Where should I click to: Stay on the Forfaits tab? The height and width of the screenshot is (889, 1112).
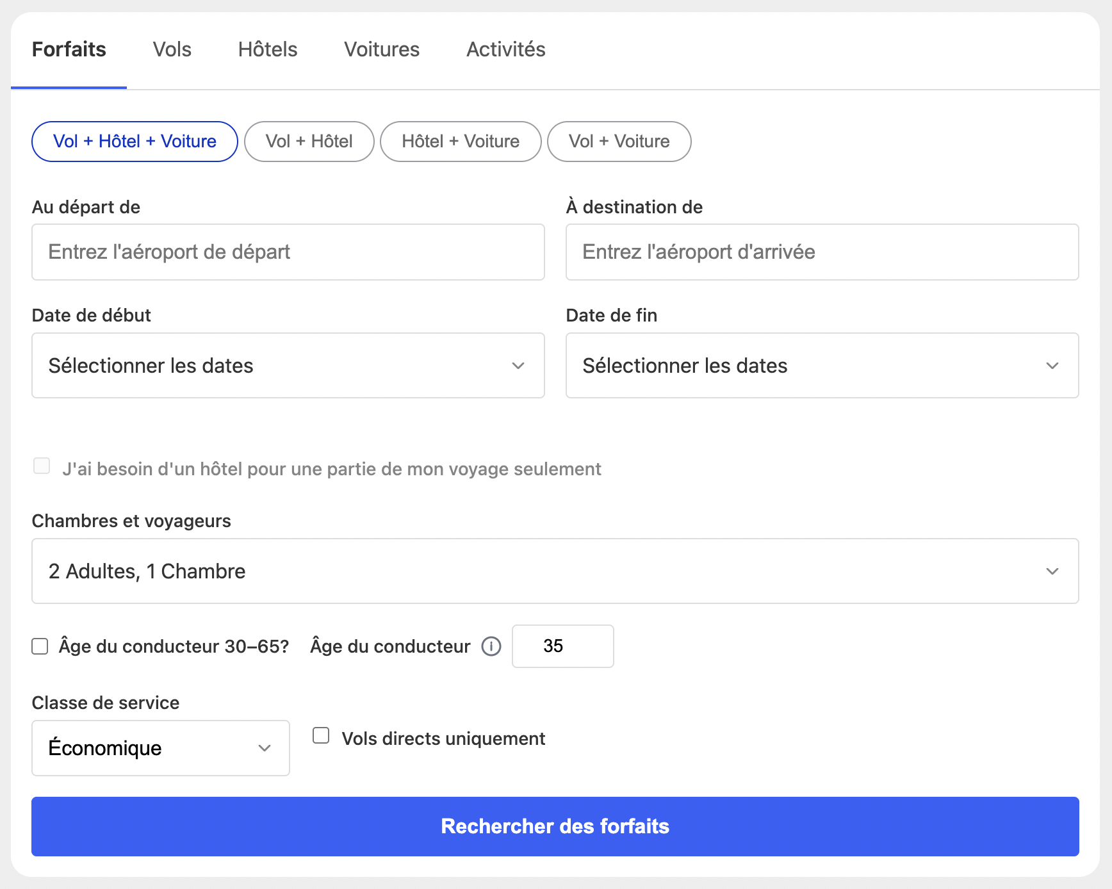69,49
